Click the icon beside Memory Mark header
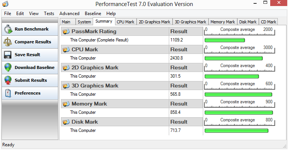 66,104
